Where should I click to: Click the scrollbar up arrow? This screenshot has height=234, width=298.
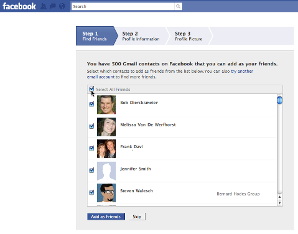click(x=280, y=197)
